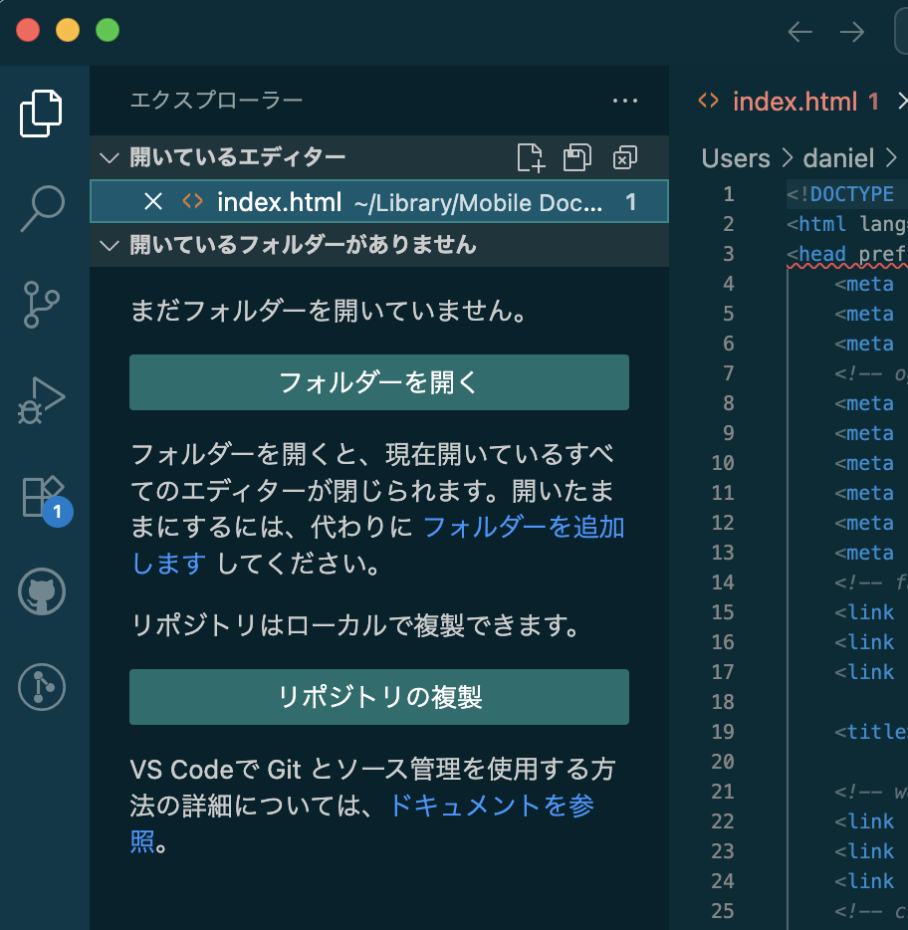
Task: Click the フォルダーを開く button
Action: tap(378, 382)
